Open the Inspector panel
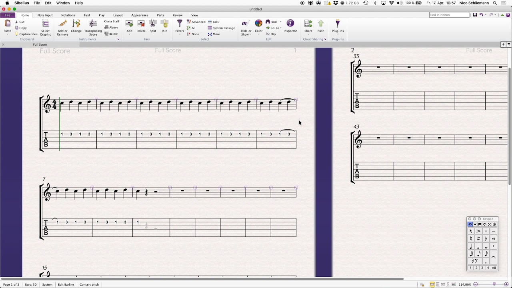The width and height of the screenshot is (512, 288). (290, 26)
